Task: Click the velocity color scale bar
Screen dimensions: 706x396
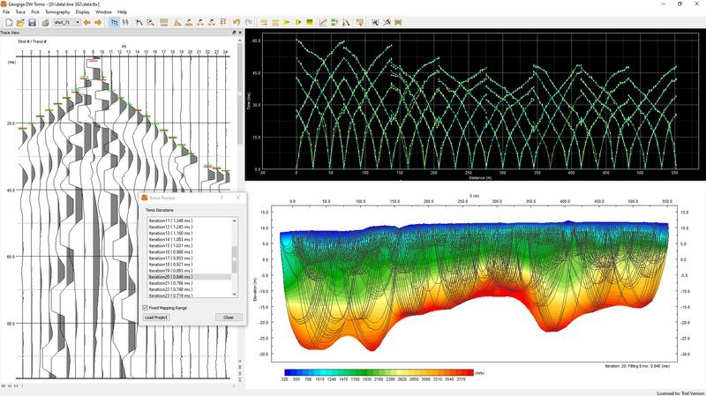Action: (379, 373)
